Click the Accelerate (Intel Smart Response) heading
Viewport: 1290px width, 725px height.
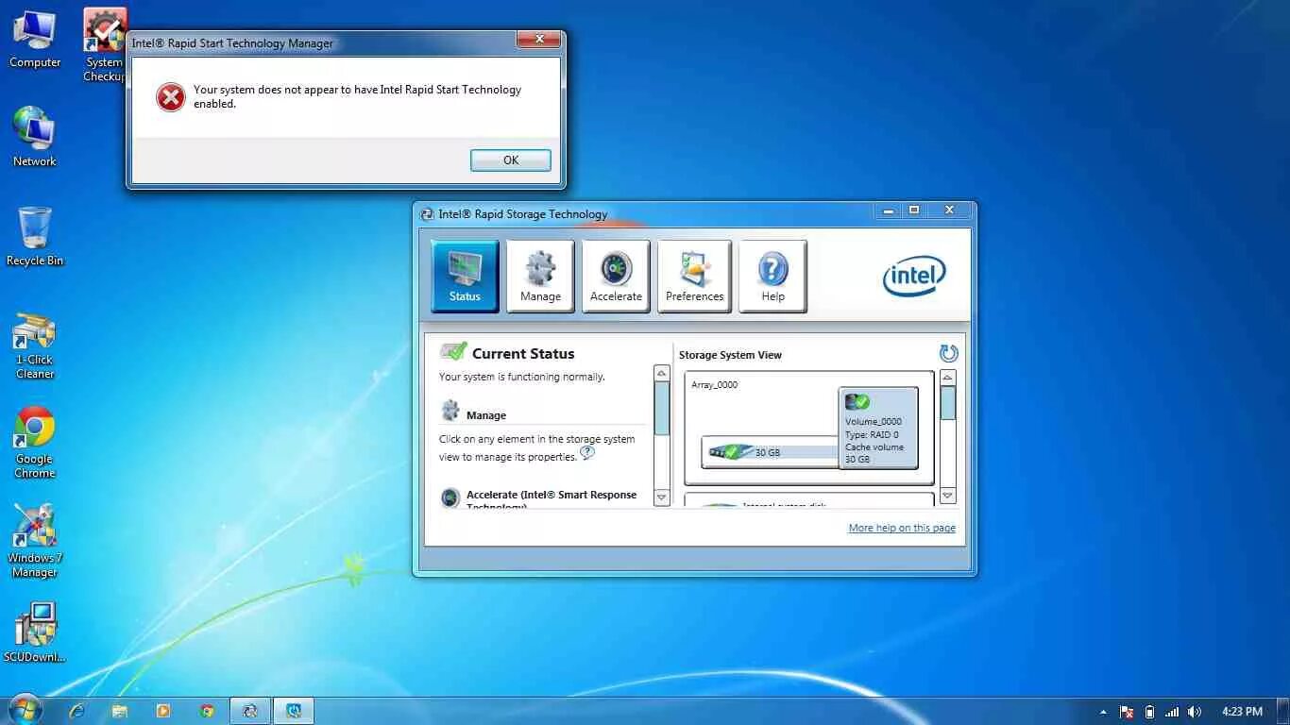[x=552, y=499]
